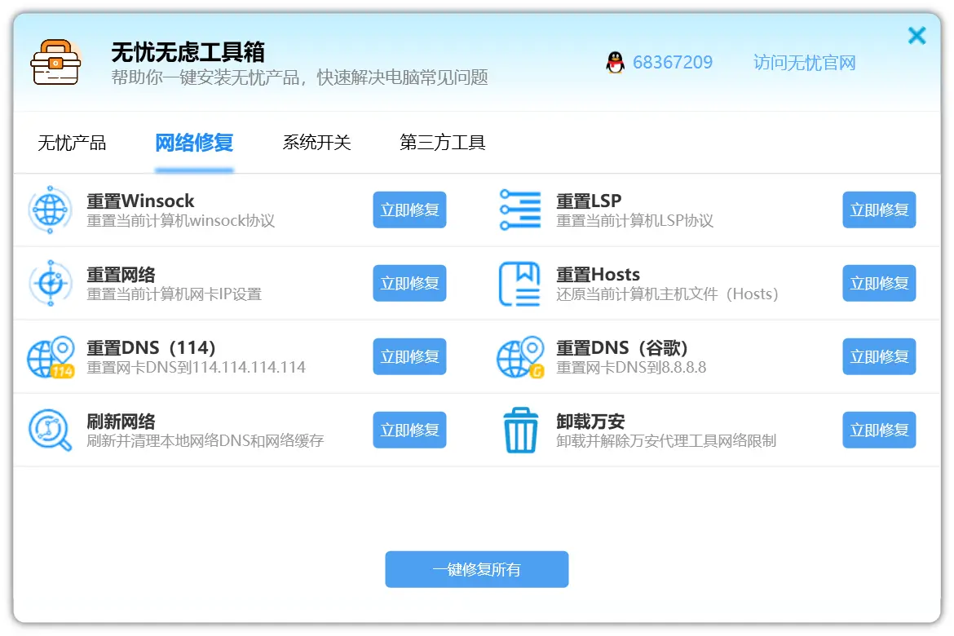Click the 刷新网络 title text
This screenshot has width=954, height=636.
pos(121,422)
